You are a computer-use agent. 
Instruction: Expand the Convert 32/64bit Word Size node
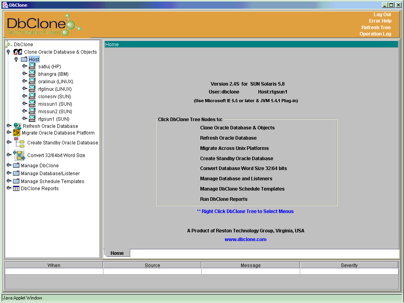coord(9,155)
